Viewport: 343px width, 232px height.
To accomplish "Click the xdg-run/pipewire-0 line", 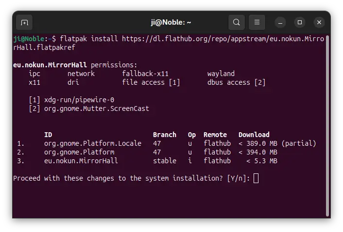I will 79,100.
